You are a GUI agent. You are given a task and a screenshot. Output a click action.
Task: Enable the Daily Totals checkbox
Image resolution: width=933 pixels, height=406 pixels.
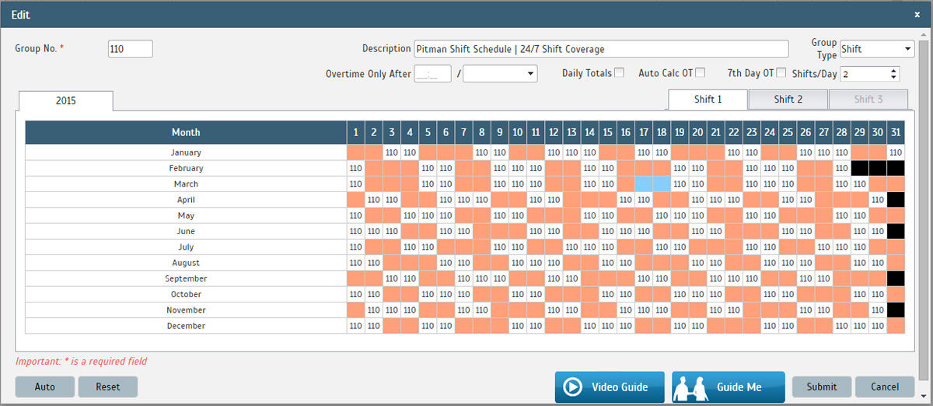click(x=619, y=73)
